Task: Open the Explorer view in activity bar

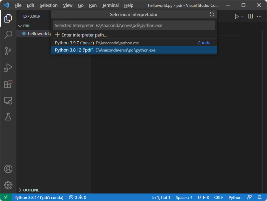Action: (8, 18)
